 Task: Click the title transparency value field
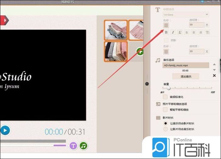(x=197, y=25)
